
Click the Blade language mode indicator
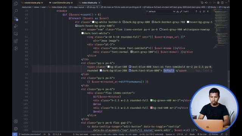click(192, 134)
